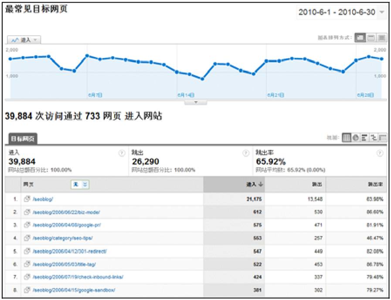391x300 pixels.
Task: Select third graph layout mode button
Action: (x=381, y=37)
